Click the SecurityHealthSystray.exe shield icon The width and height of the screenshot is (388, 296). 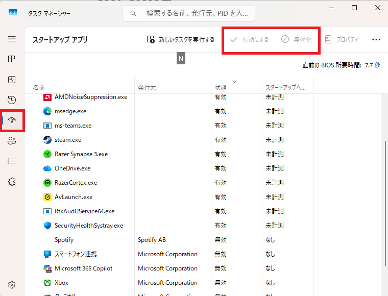point(47,226)
